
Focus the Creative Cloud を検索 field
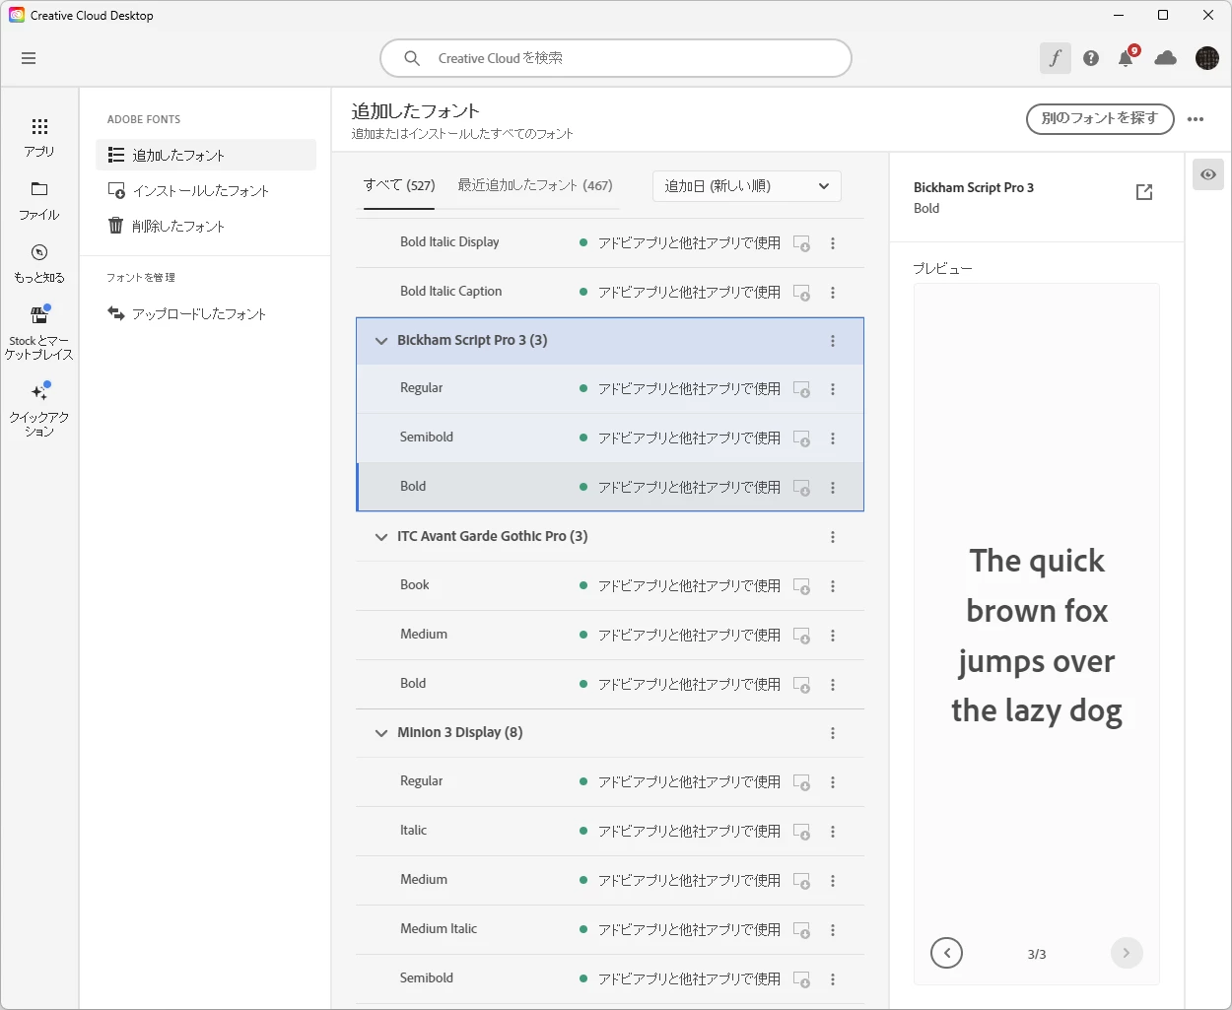[616, 58]
